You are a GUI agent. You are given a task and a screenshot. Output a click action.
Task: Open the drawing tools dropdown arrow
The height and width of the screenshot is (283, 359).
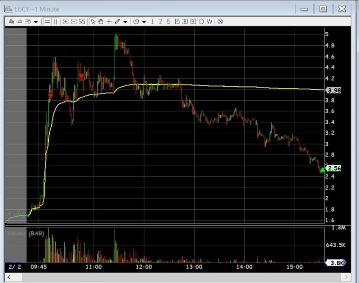tap(125, 22)
